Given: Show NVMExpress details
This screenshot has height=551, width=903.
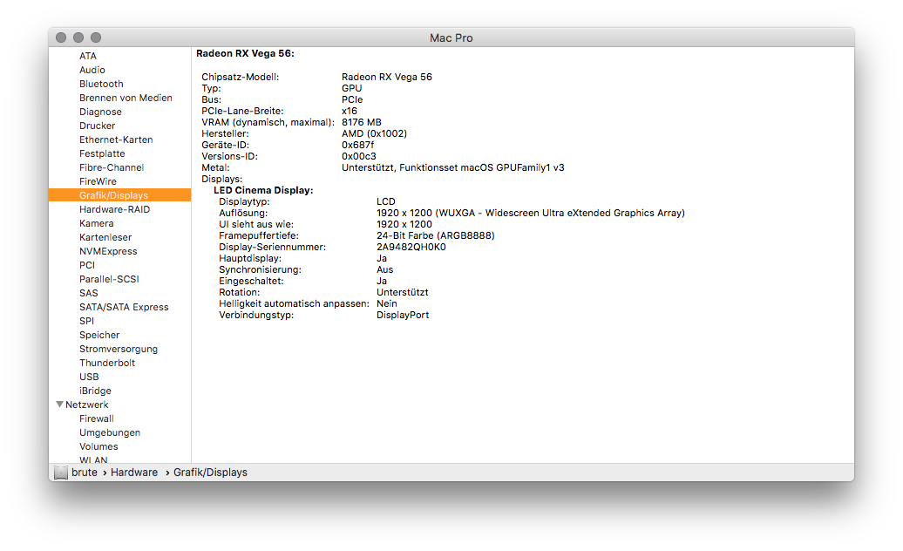Looking at the screenshot, I should (x=108, y=251).
